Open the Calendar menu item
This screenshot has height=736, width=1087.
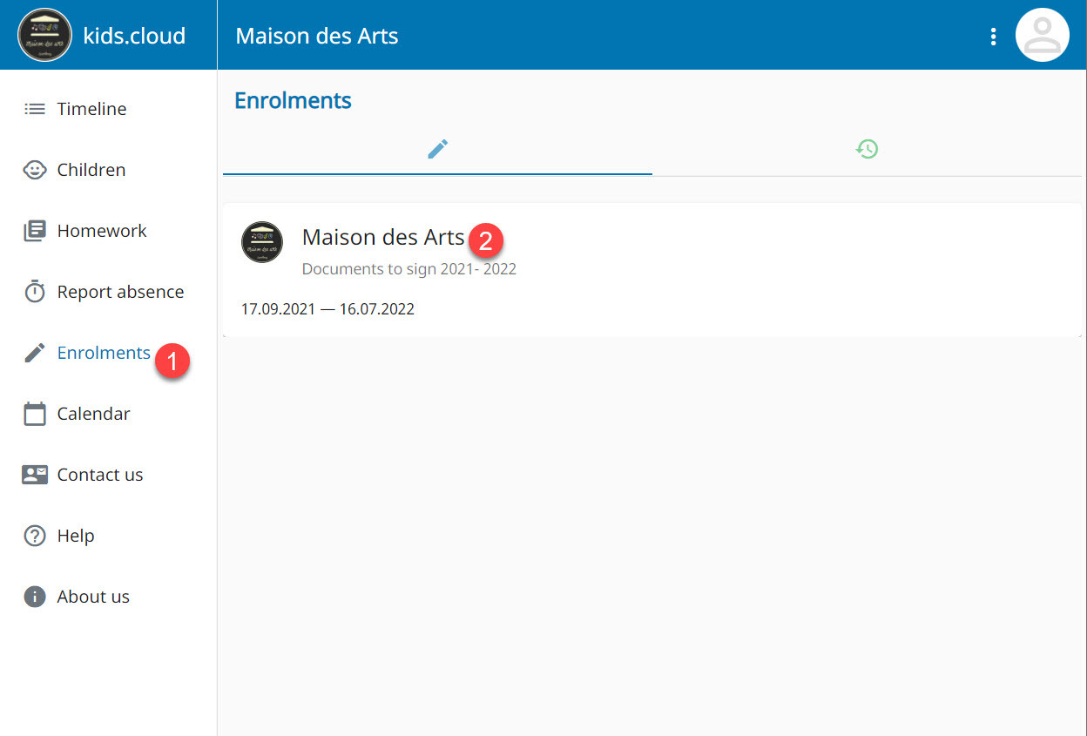click(108, 414)
